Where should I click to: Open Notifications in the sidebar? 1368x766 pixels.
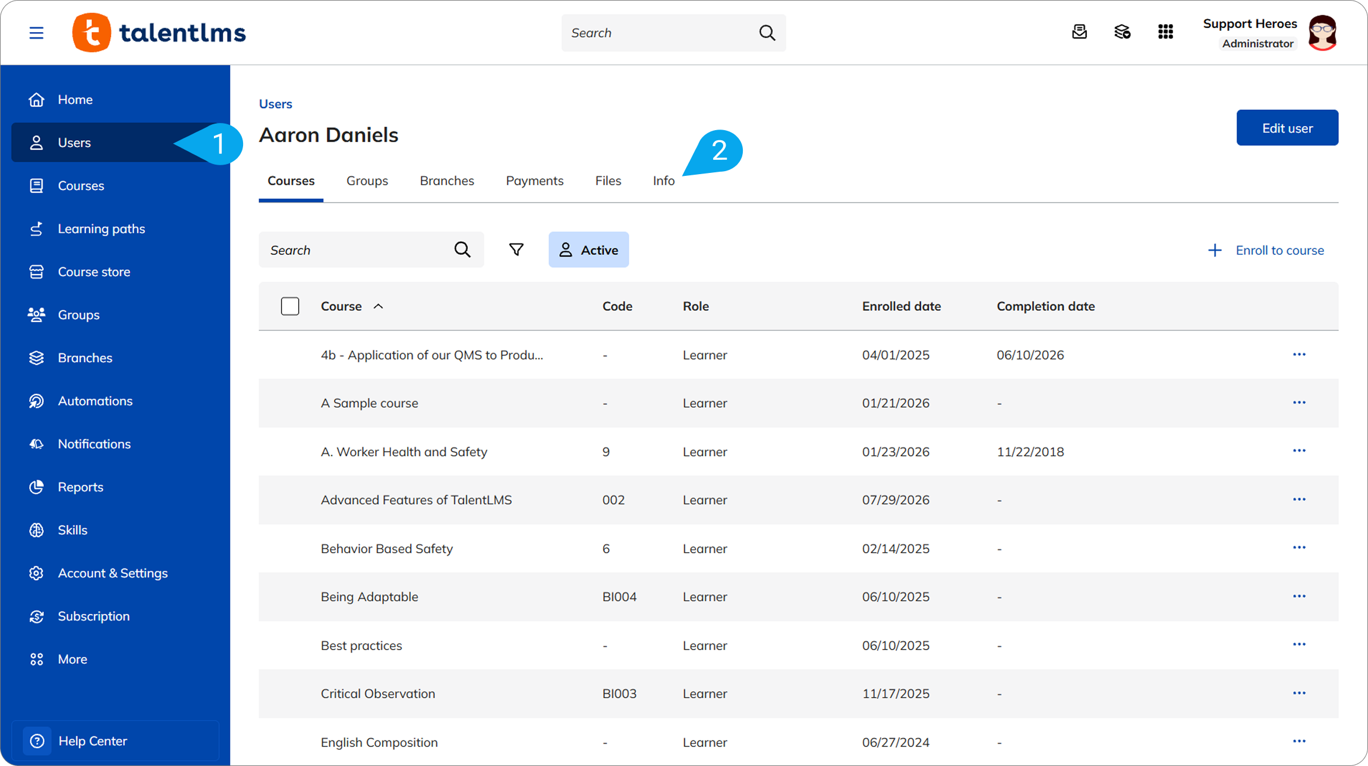(x=115, y=444)
